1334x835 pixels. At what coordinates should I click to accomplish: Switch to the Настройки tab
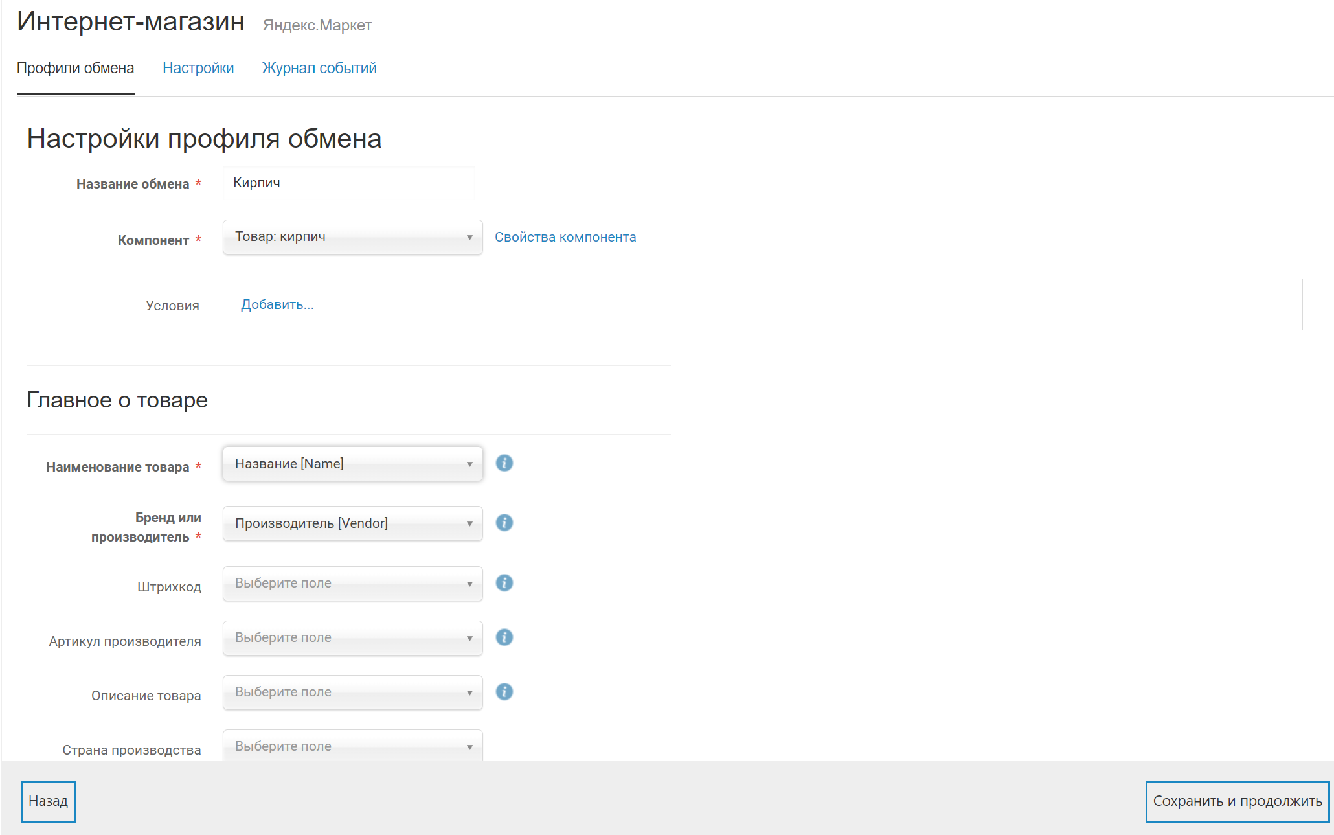(x=198, y=68)
